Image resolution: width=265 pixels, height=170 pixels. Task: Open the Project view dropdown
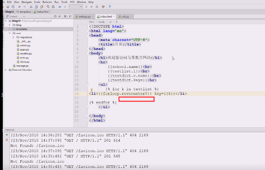pos(24,16)
